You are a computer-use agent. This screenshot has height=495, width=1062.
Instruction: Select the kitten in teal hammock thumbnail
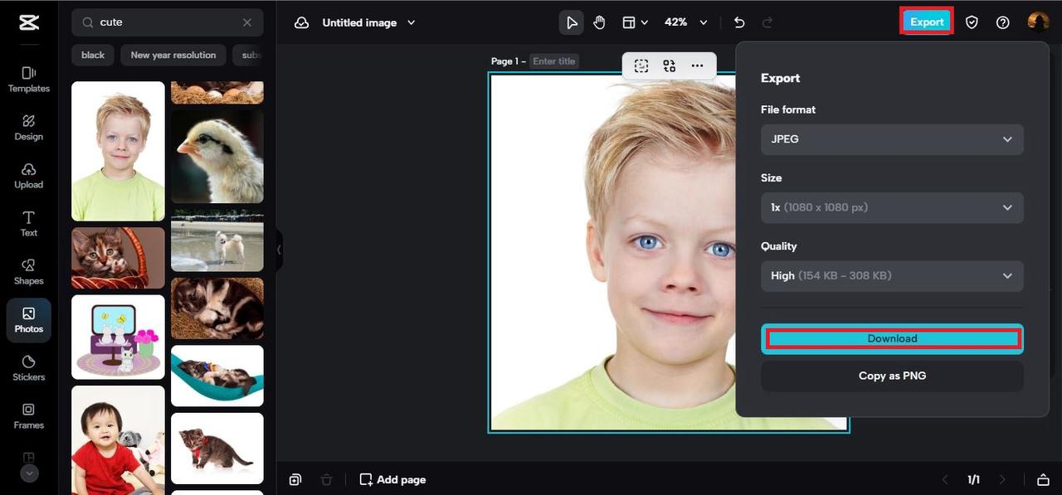click(x=217, y=376)
